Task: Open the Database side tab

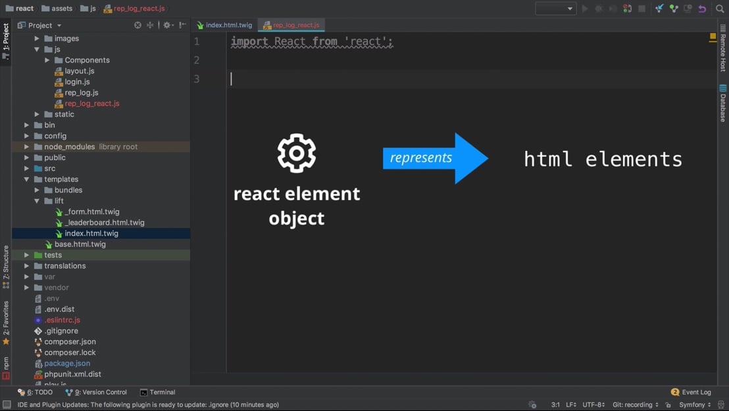Action: click(723, 103)
